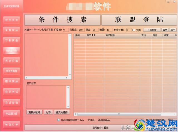The height and width of the screenshot is (132, 178).
Task: Switch to the 条件搜索 tab
Action: (x=63, y=20)
